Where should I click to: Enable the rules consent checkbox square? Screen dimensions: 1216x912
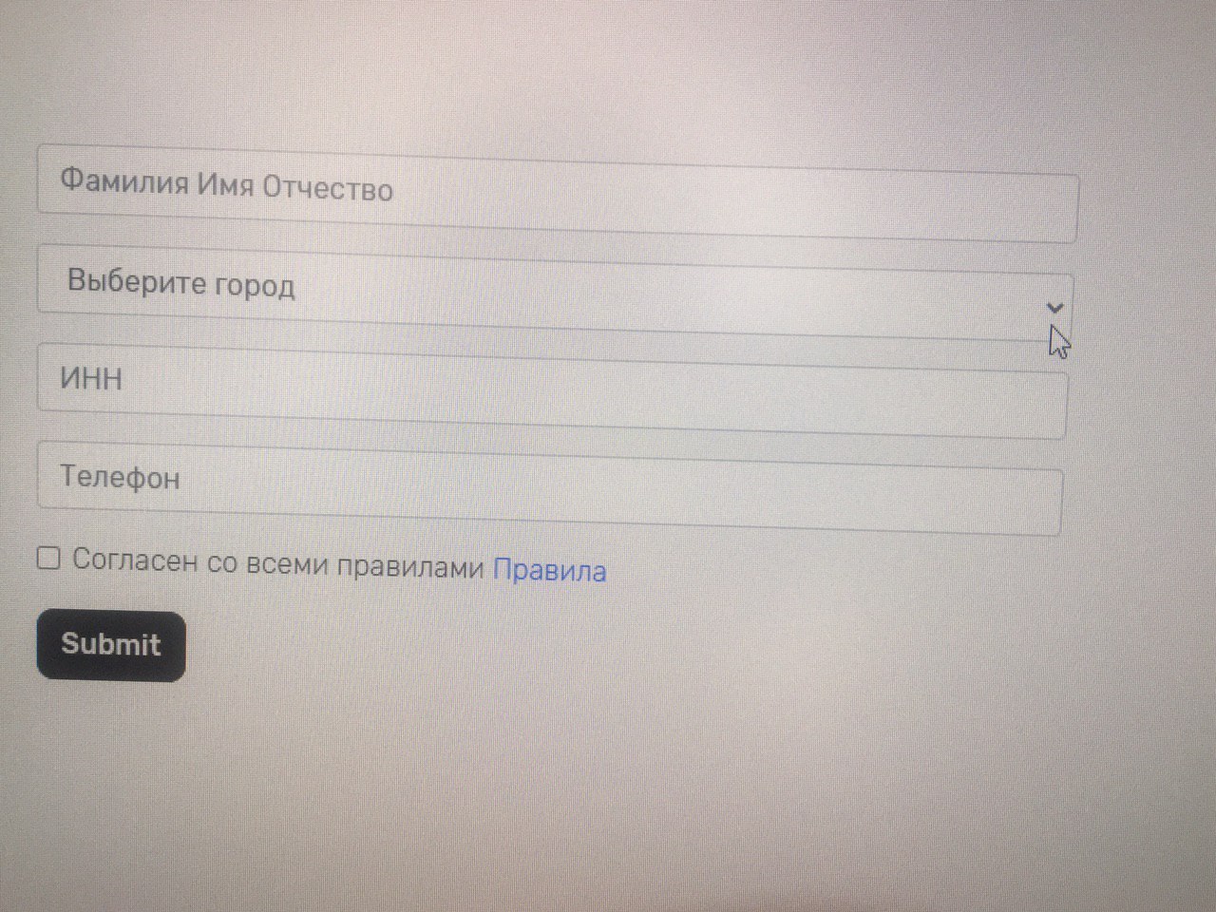click(x=48, y=558)
